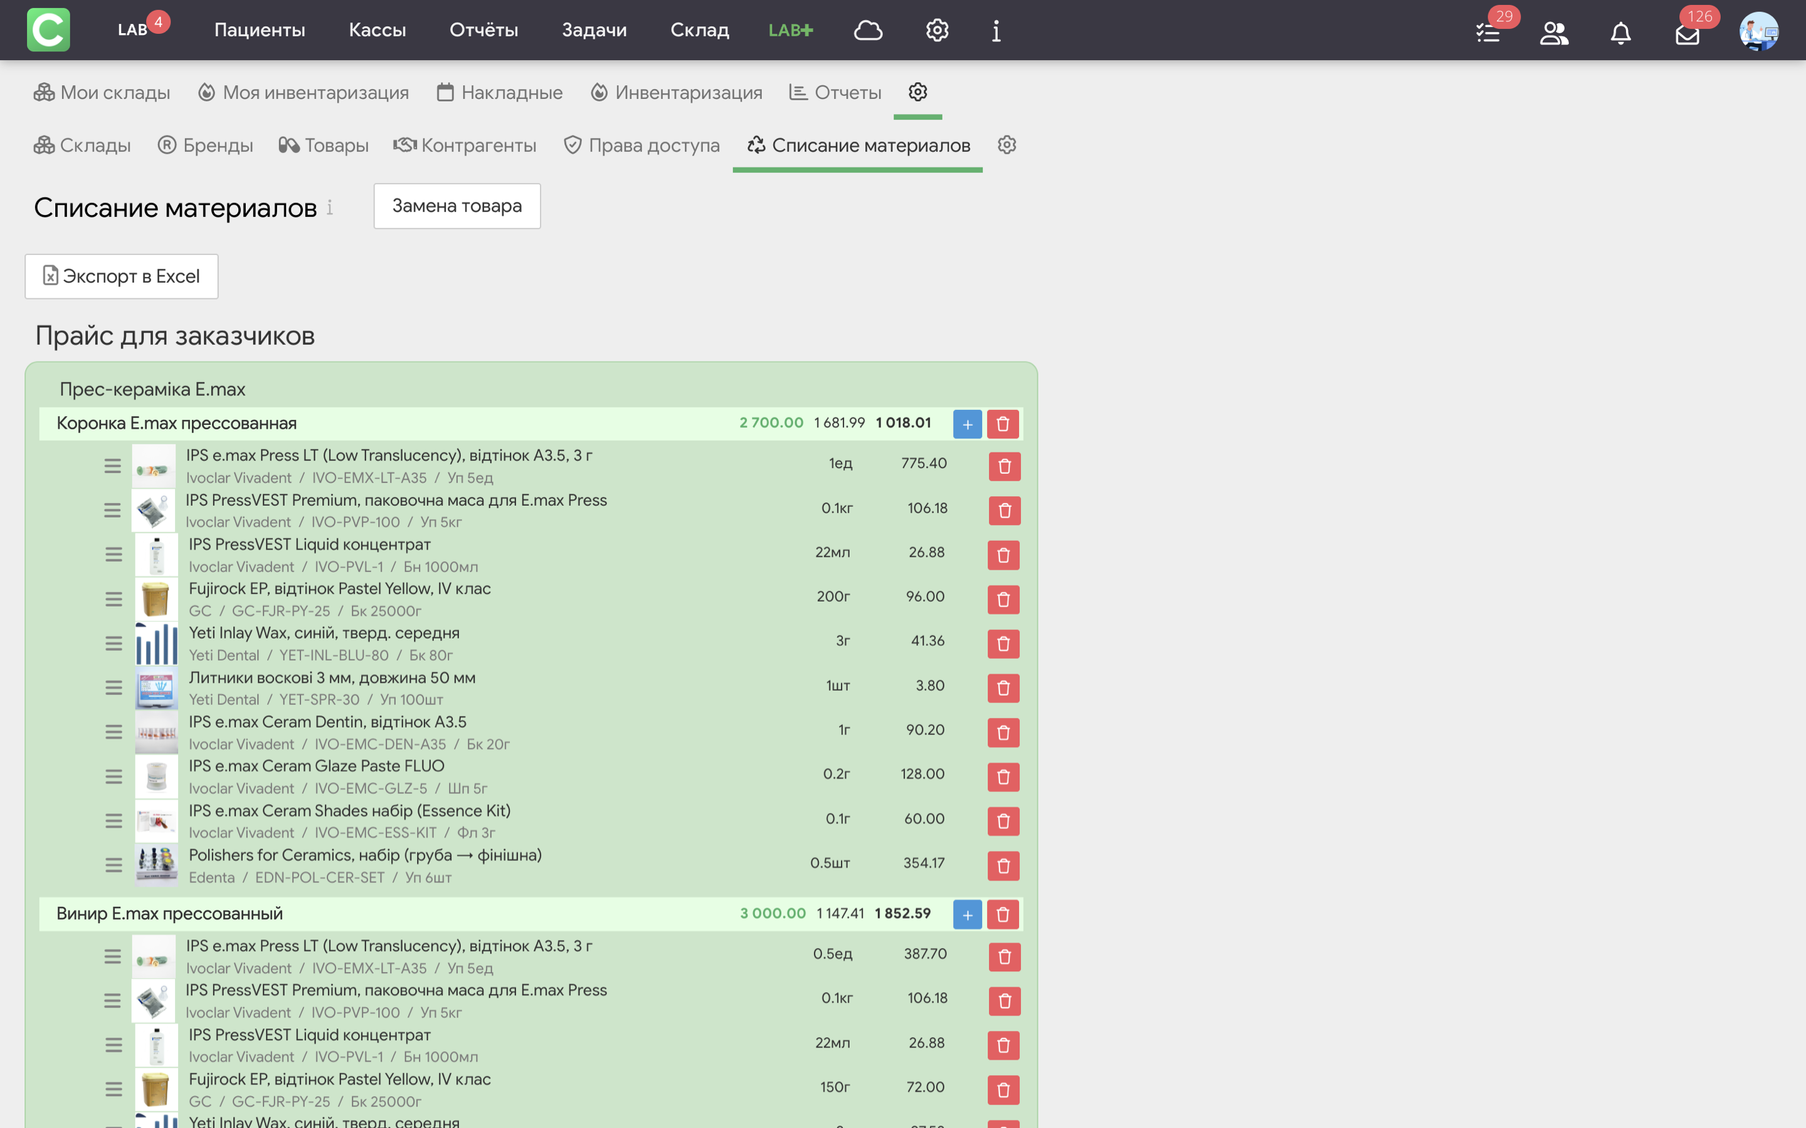Image resolution: width=1806 pixels, height=1128 pixels.
Task: Select the warehouse settings gear tab
Action: (x=918, y=91)
